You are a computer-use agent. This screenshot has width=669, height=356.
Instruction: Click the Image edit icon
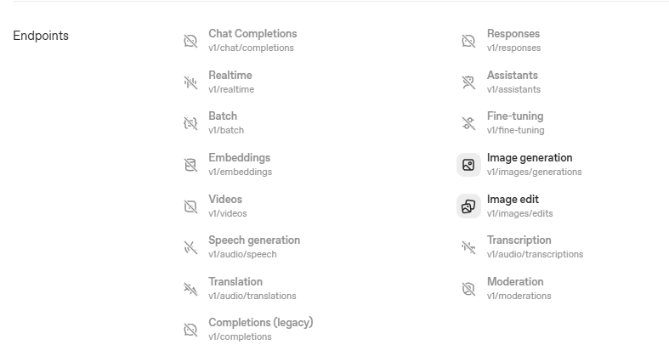point(468,206)
